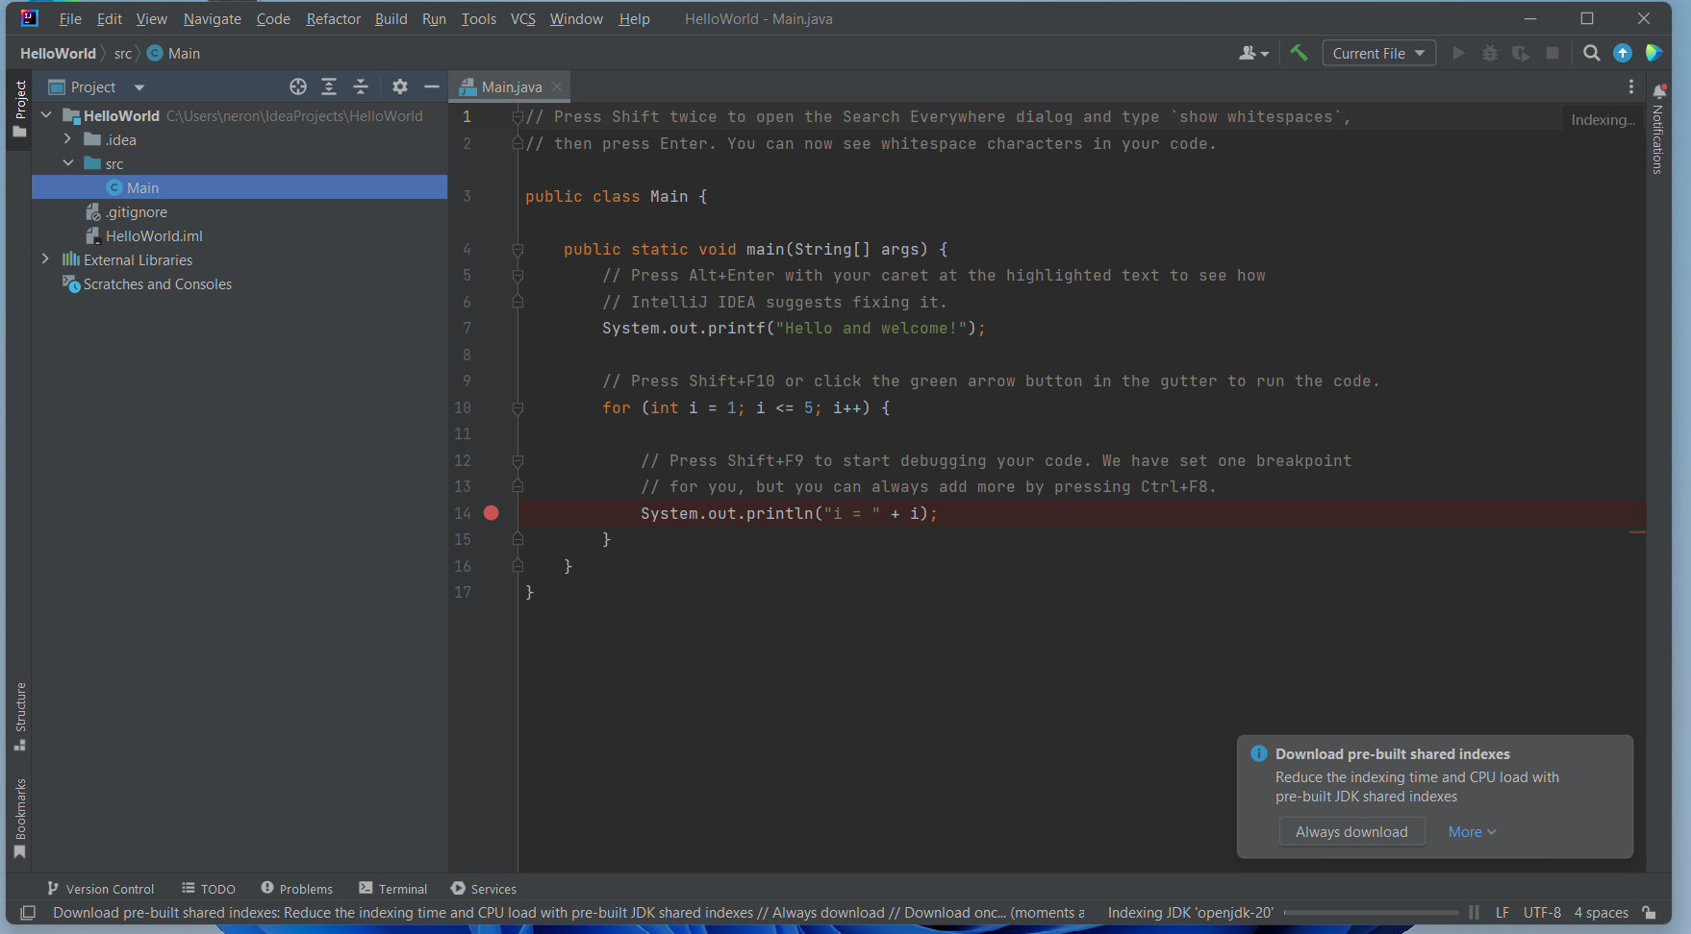Expand the External Libraries tree node
Viewport: 1691px width, 934px height.
click(x=45, y=259)
